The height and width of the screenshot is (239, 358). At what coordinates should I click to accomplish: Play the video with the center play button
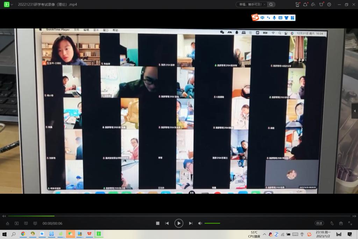pos(179,223)
